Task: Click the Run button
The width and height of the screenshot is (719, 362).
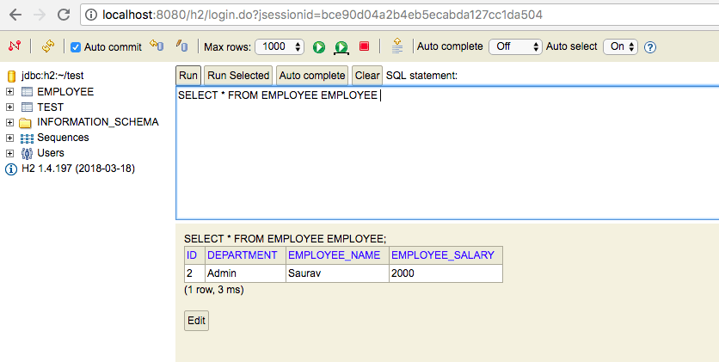Action: [188, 76]
